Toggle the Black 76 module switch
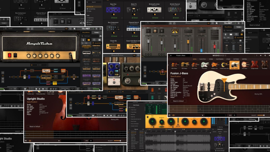This screenshot has width=270, height=152. 134,15
